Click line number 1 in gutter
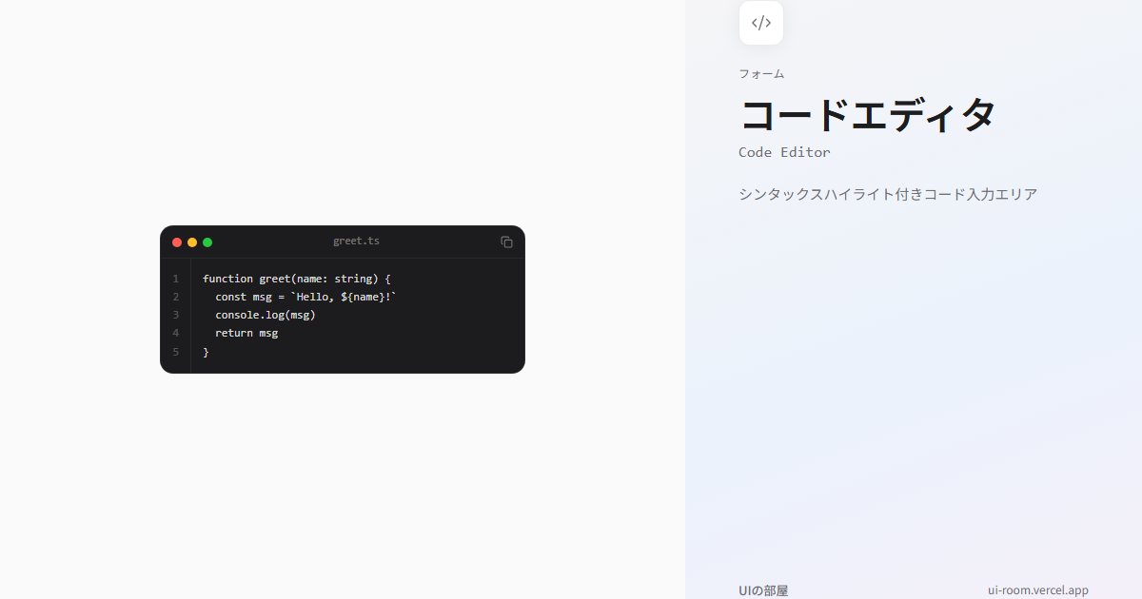The image size is (1142, 599). click(x=175, y=279)
